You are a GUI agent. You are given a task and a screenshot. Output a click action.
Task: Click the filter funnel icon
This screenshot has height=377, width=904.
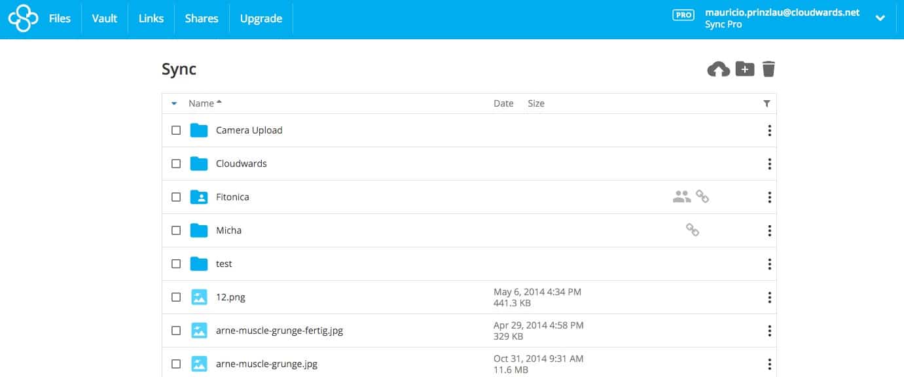pyautogui.click(x=767, y=103)
